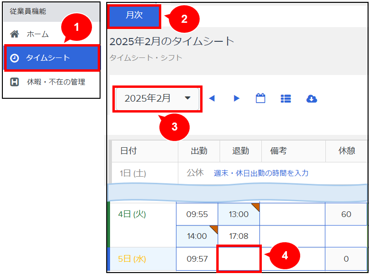Click the cloud download icon
The height and width of the screenshot is (274, 369).
pos(312,98)
